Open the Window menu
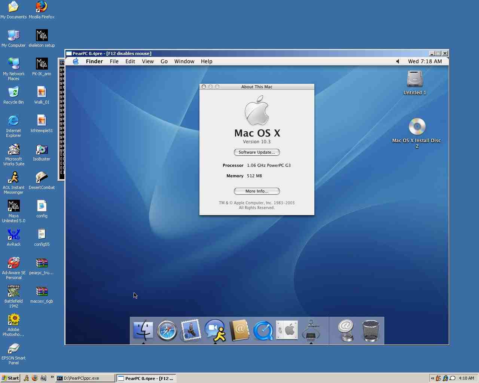The height and width of the screenshot is (383, 479). click(x=184, y=61)
